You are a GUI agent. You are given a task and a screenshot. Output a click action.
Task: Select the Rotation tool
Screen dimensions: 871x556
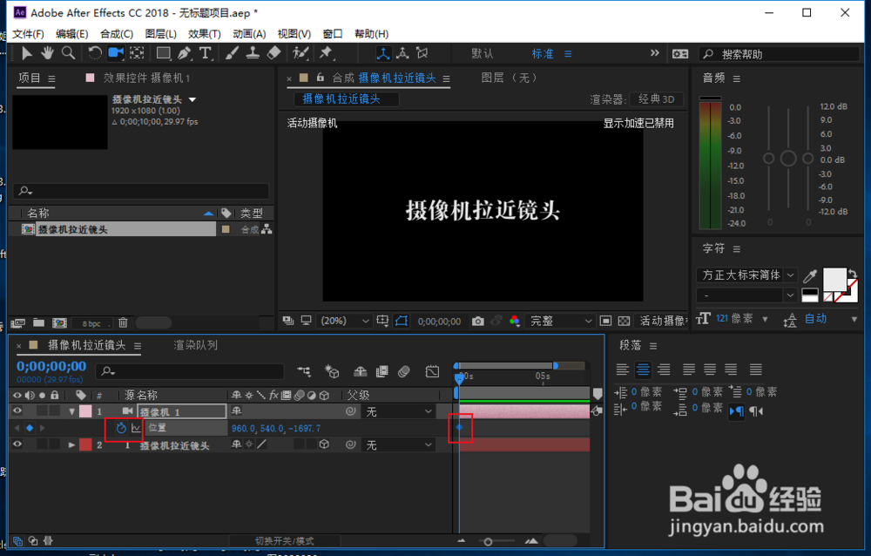point(95,53)
